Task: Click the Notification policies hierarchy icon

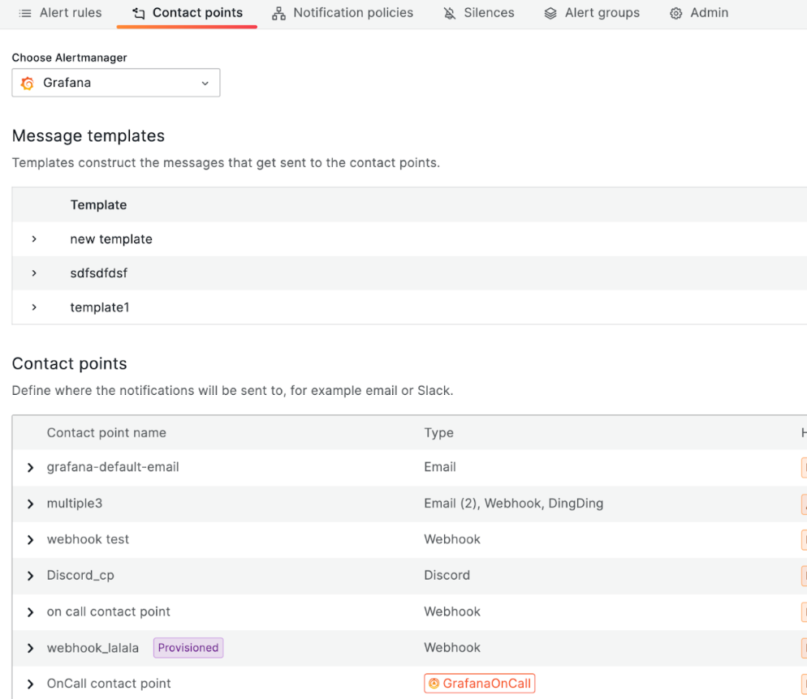Action: [x=279, y=13]
